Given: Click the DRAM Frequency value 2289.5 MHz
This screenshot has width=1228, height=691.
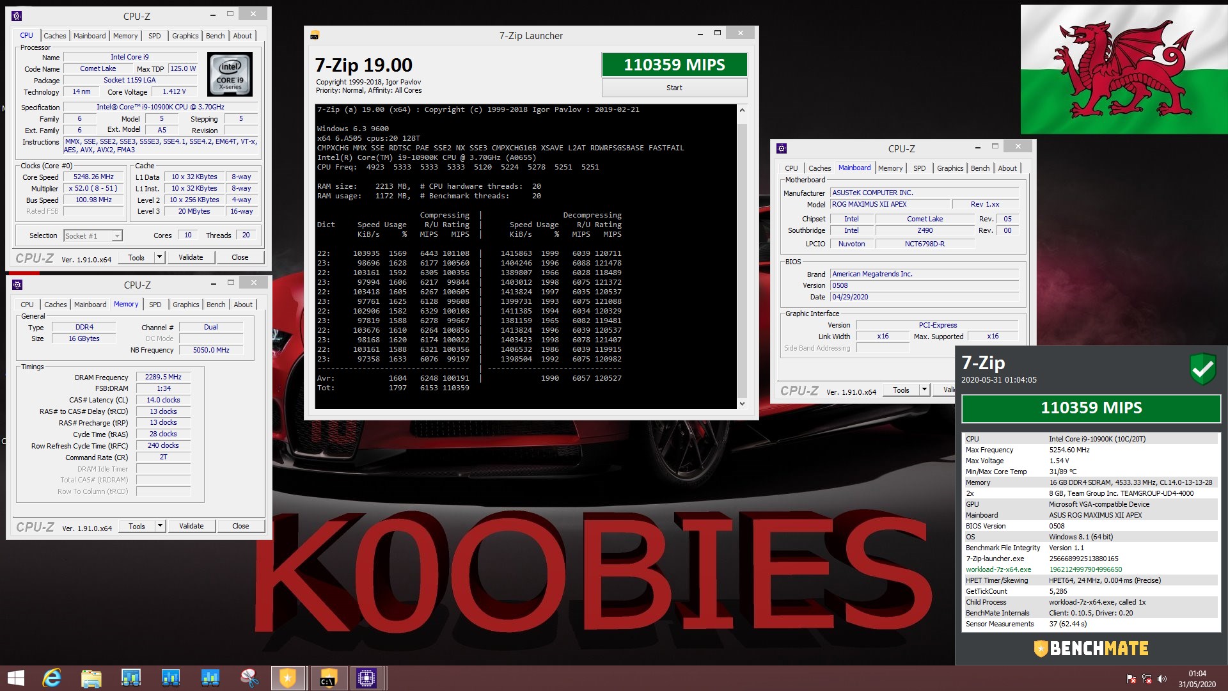Looking at the screenshot, I should pyautogui.click(x=163, y=377).
